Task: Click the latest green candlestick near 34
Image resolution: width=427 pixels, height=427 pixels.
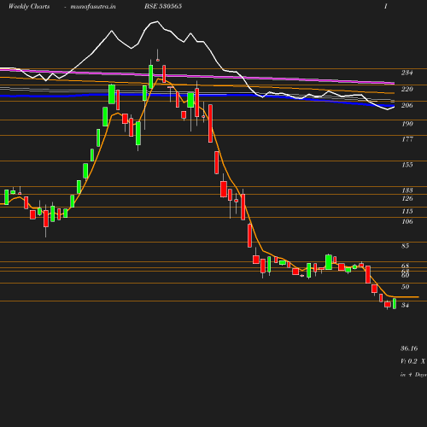Action: tap(395, 303)
